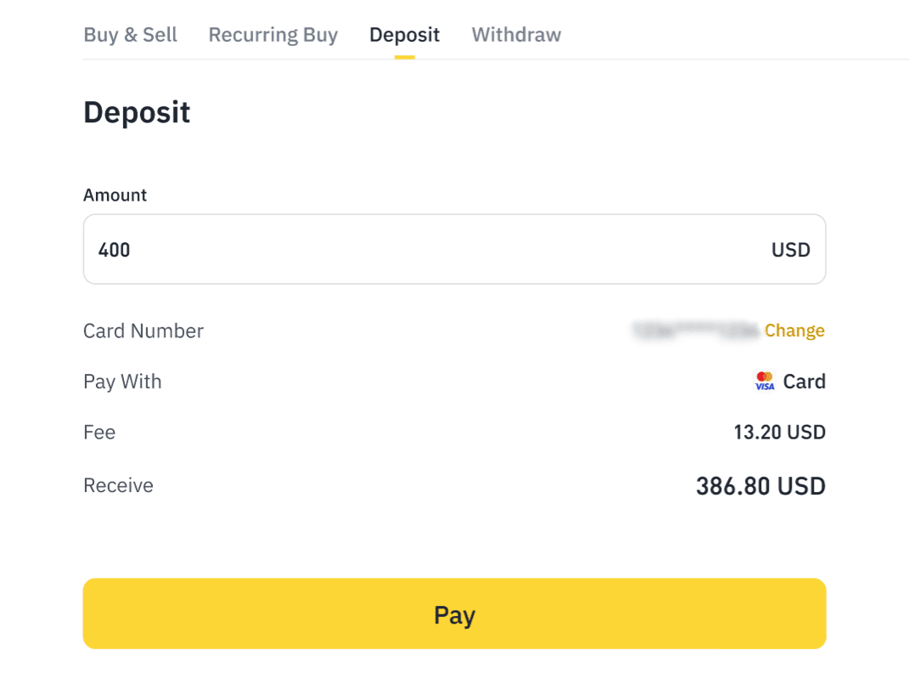Click the Amount field label
This screenshot has height=690, width=909.
tap(115, 195)
